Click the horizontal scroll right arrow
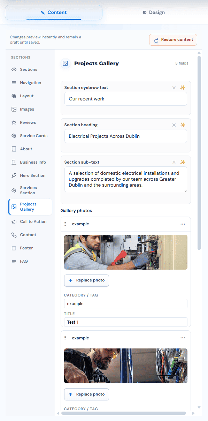The height and width of the screenshot is (421, 208). (x=193, y=413)
